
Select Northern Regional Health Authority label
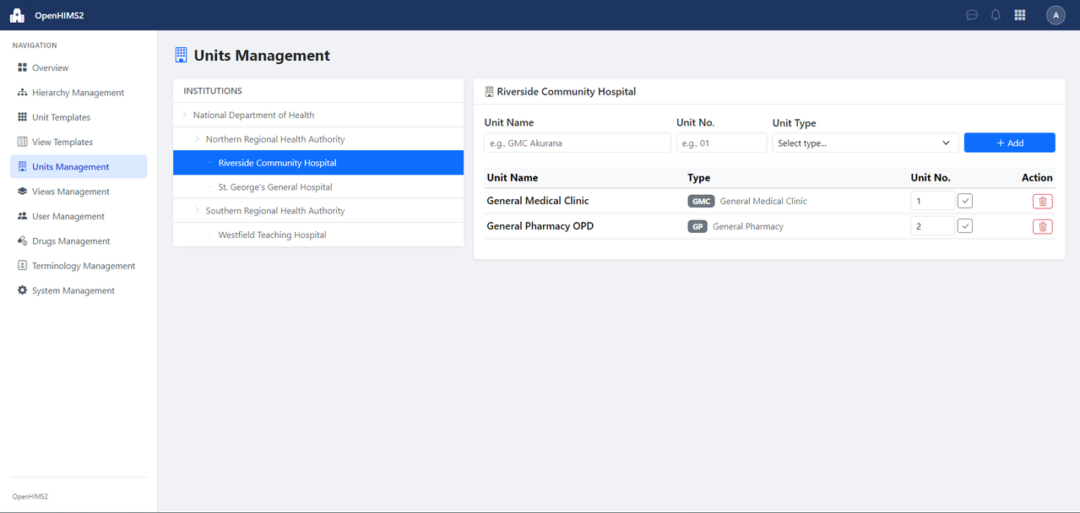[x=275, y=139]
